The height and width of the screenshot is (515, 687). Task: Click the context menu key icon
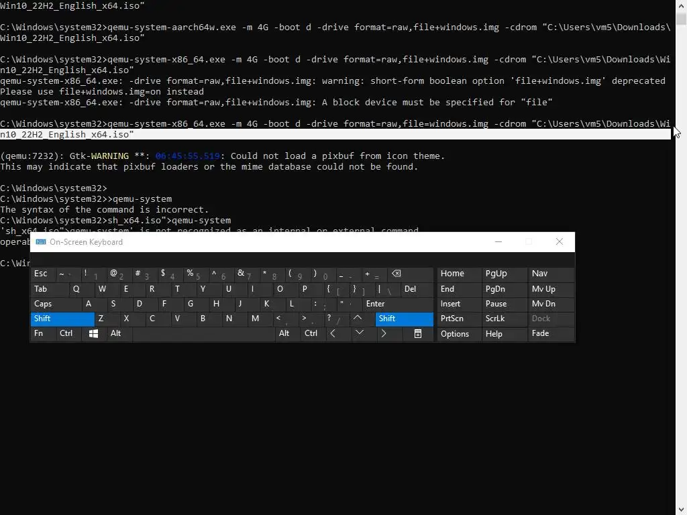(418, 334)
